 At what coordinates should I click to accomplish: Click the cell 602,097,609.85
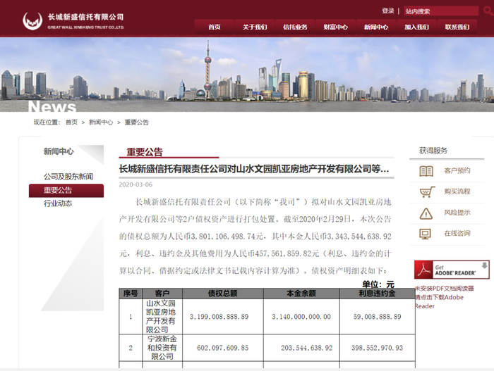coord(223,348)
